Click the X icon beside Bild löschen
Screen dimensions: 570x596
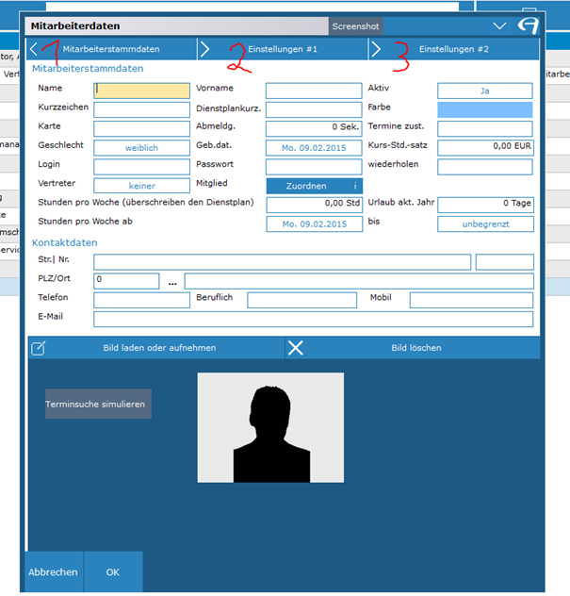coord(296,347)
